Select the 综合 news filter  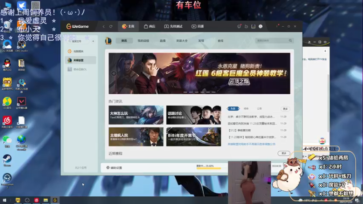246,108
